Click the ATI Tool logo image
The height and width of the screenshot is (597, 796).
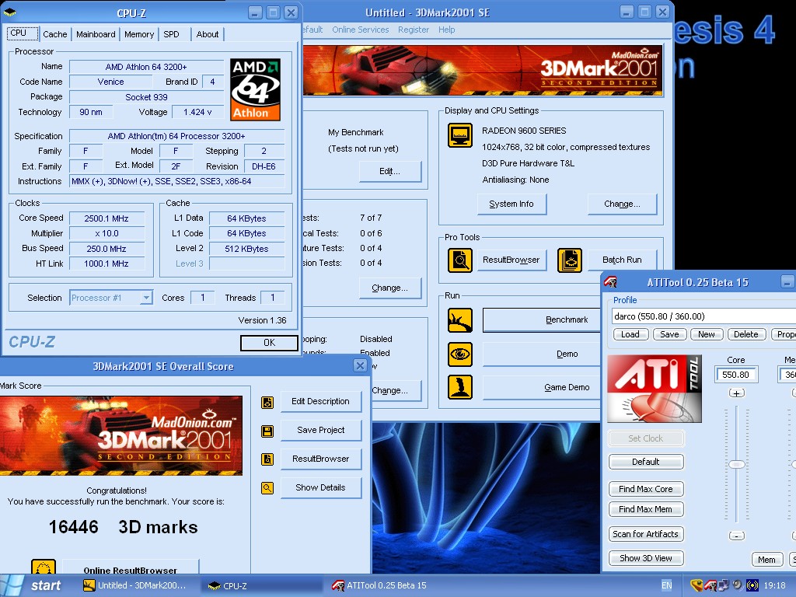click(655, 389)
